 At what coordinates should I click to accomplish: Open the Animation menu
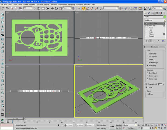tap(54, 5)
